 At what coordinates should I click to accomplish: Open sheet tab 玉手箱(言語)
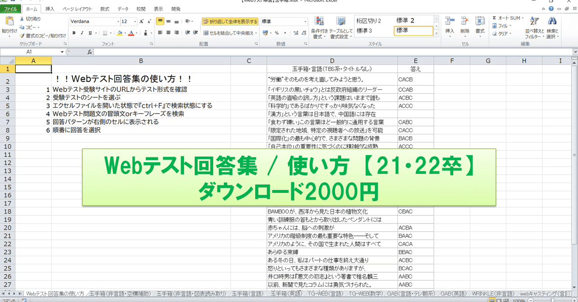pos(247,294)
